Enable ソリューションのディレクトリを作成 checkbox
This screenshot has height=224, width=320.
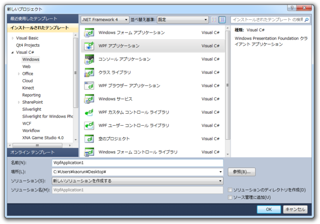pyautogui.click(x=230, y=190)
